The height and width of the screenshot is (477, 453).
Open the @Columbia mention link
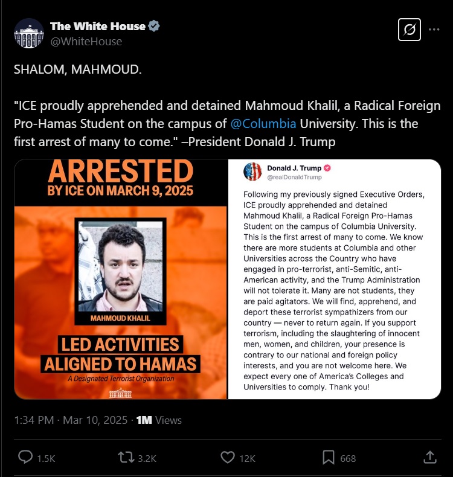[x=263, y=124]
